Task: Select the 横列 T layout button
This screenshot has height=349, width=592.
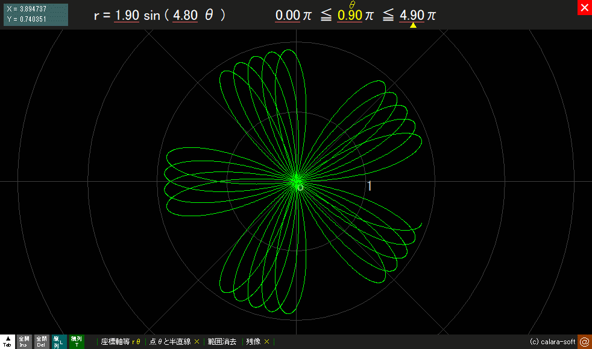Action: (x=77, y=341)
